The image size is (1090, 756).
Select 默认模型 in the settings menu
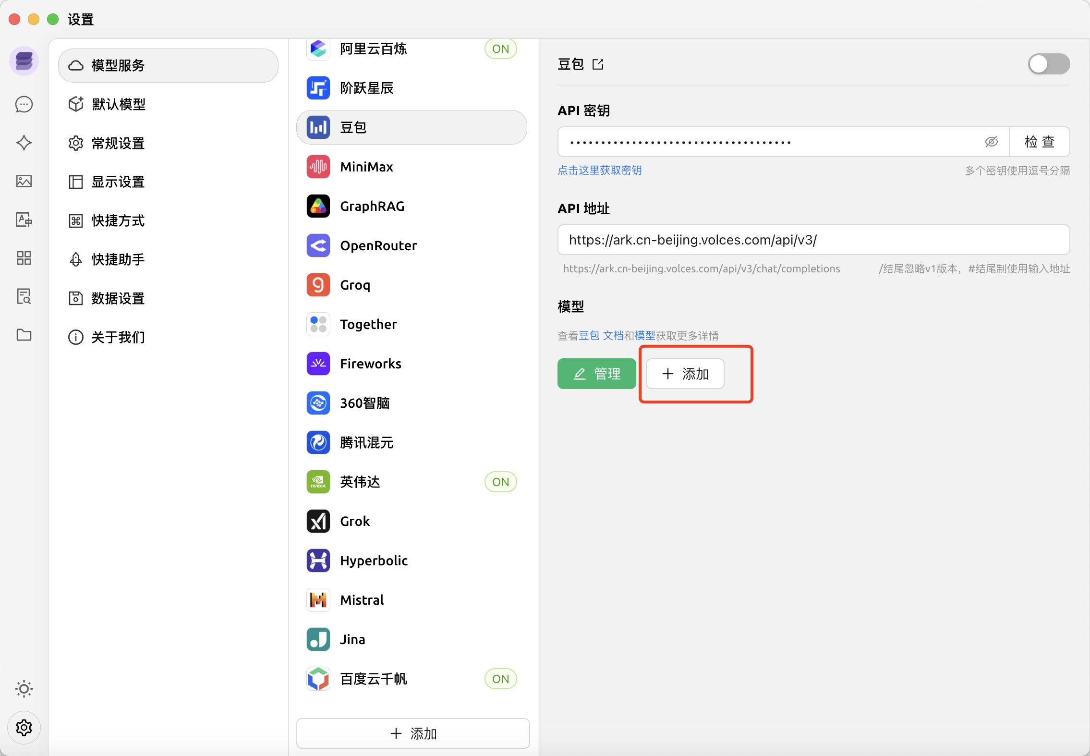click(x=118, y=104)
